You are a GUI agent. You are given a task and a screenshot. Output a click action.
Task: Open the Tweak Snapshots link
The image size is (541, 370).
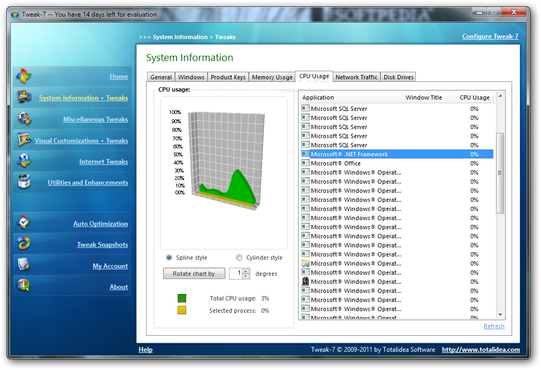pyautogui.click(x=102, y=245)
